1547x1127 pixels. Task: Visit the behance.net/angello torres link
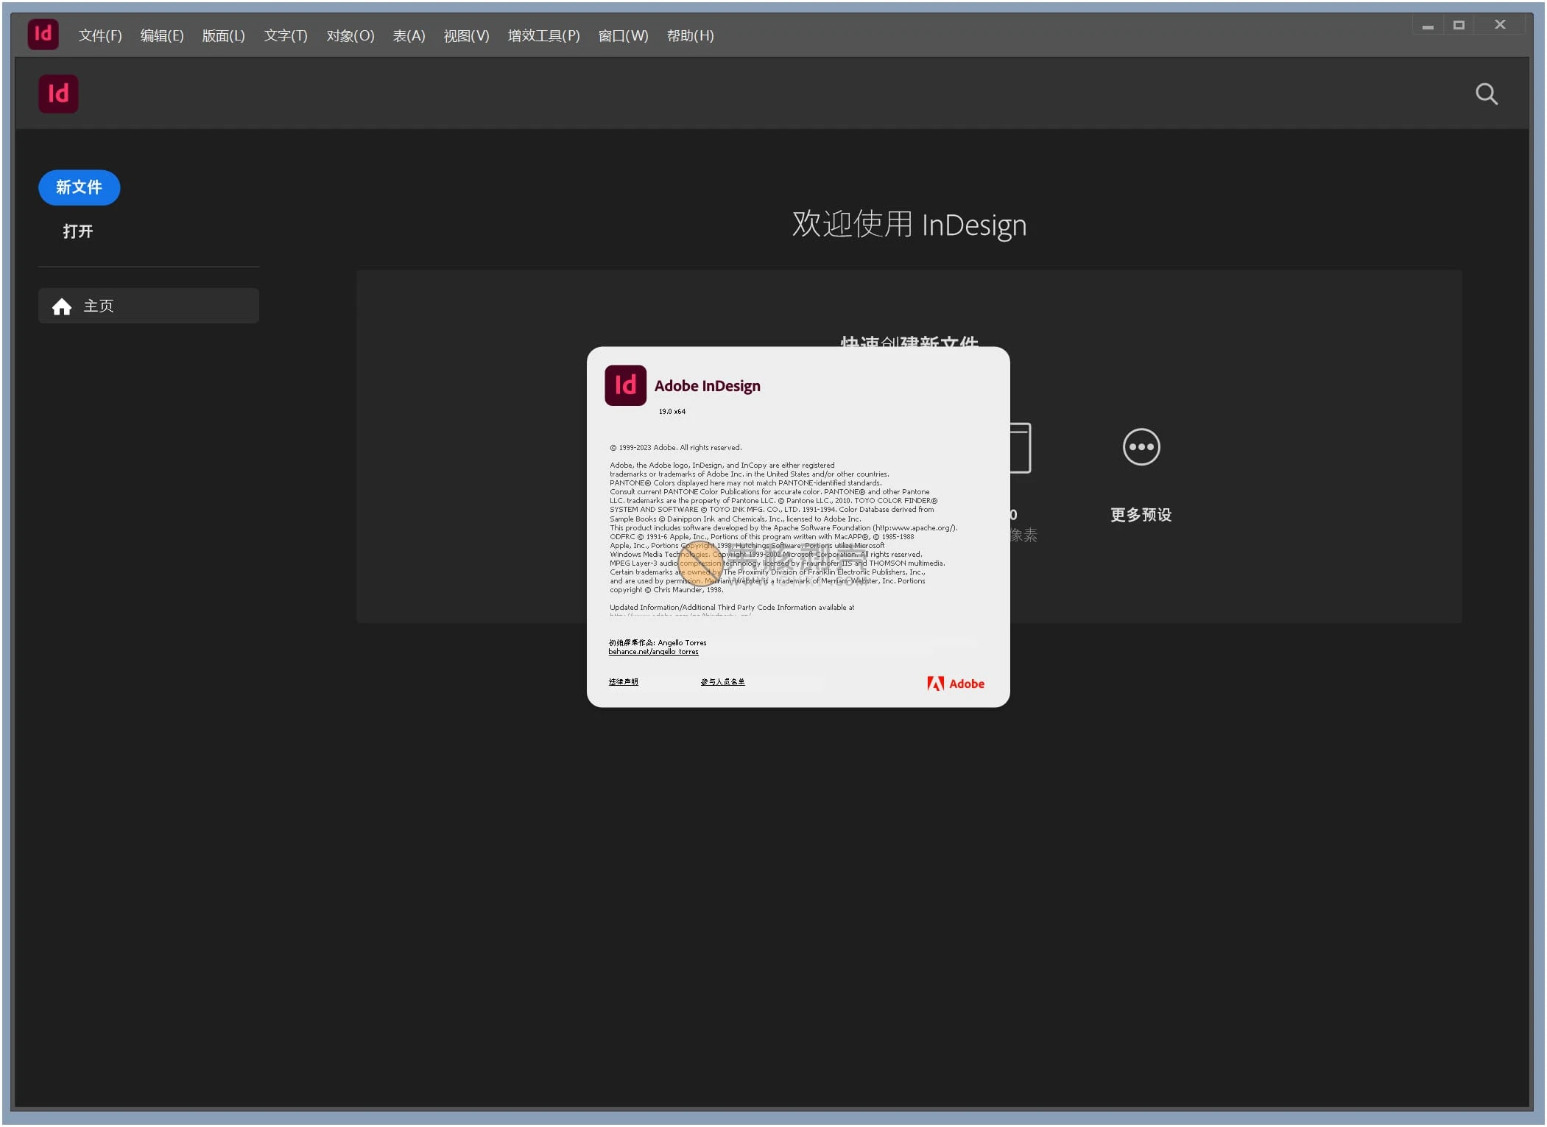pyautogui.click(x=654, y=651)
